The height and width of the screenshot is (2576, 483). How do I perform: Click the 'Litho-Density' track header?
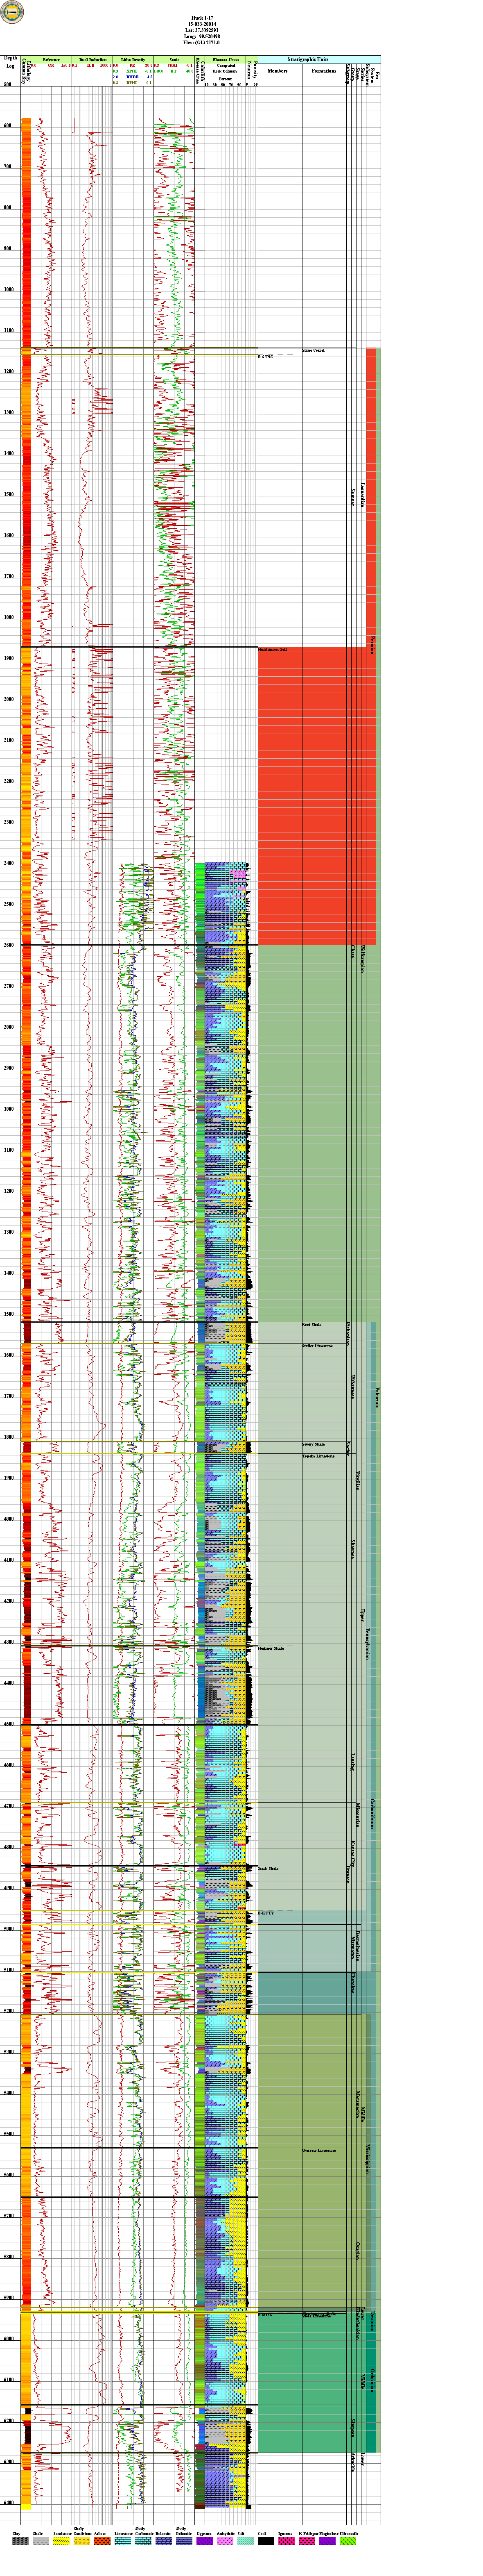tap(133, 60)
